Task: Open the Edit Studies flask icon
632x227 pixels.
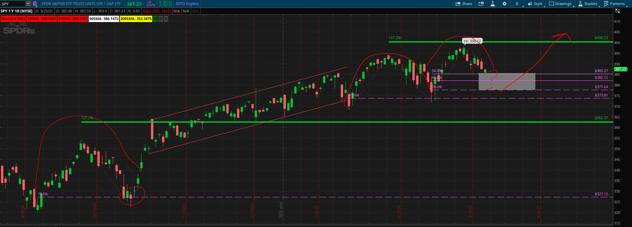Action: click(x=493, y=4)
